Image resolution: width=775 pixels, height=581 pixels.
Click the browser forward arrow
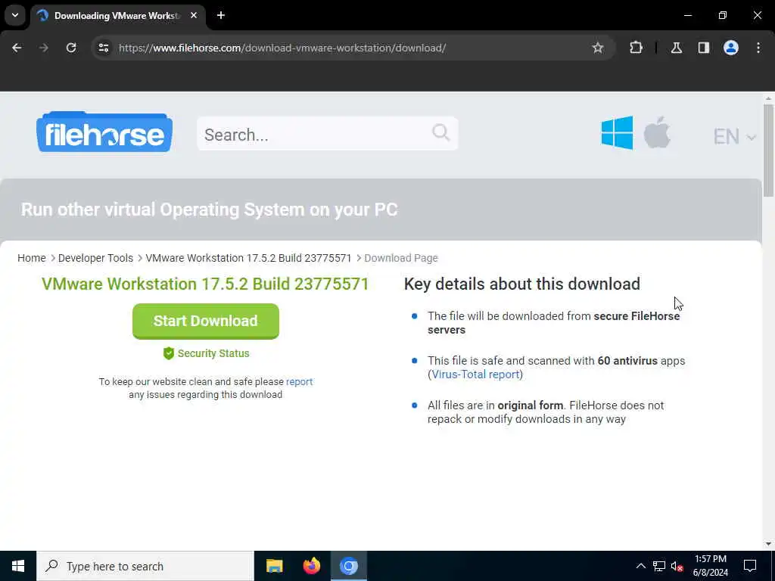click(x=44, y=48)
